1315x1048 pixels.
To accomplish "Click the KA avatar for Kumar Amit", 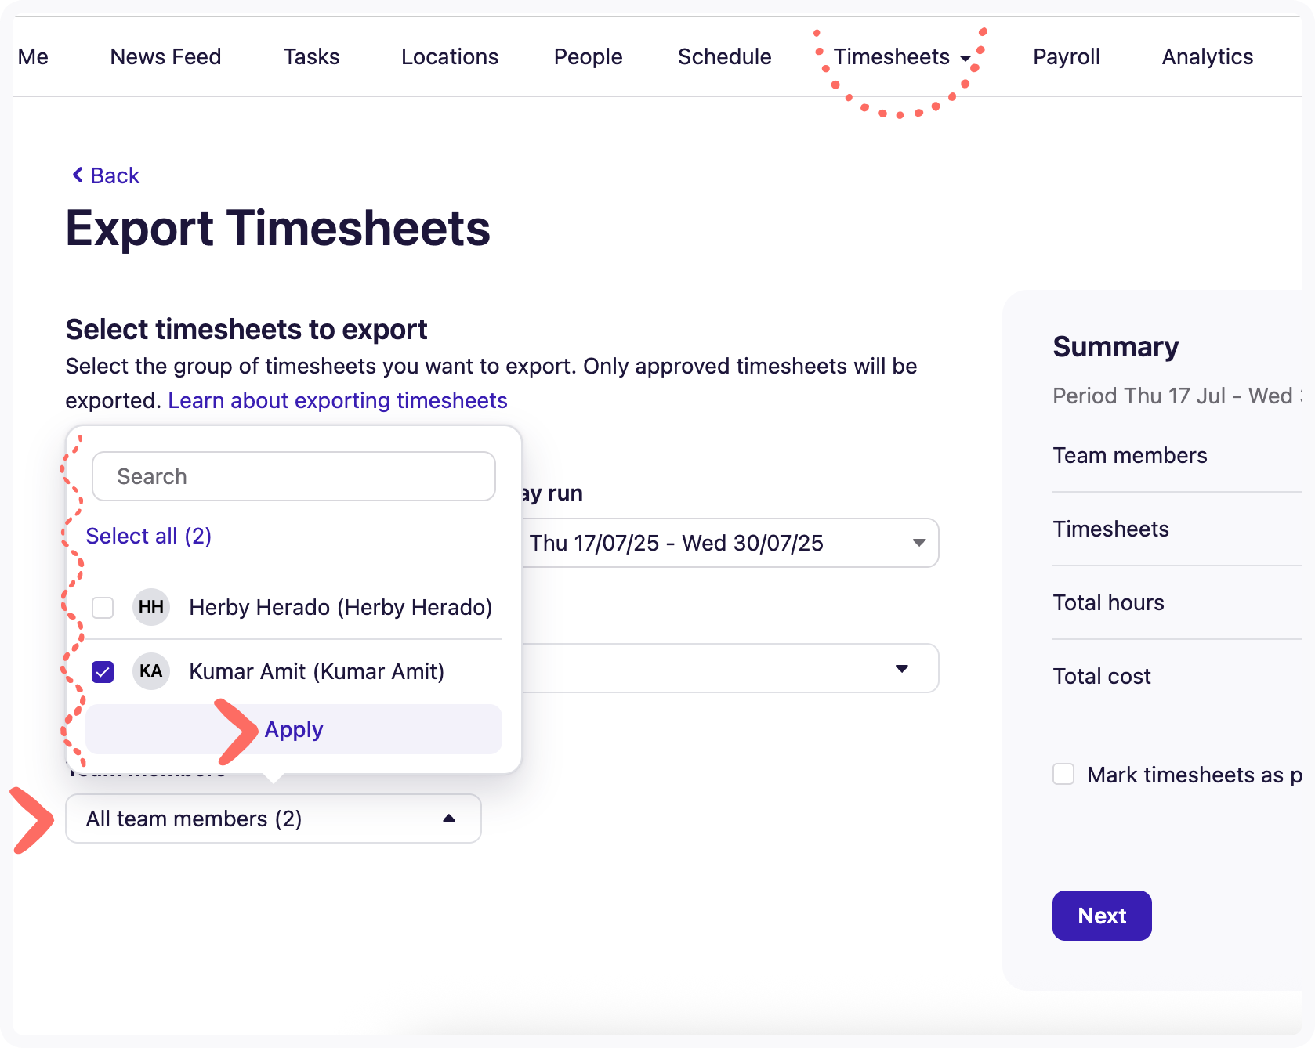I will (151, 671).
